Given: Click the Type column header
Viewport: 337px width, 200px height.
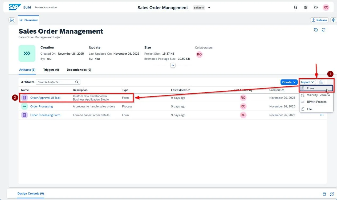Looking at the screenshot, I should 125,90.
